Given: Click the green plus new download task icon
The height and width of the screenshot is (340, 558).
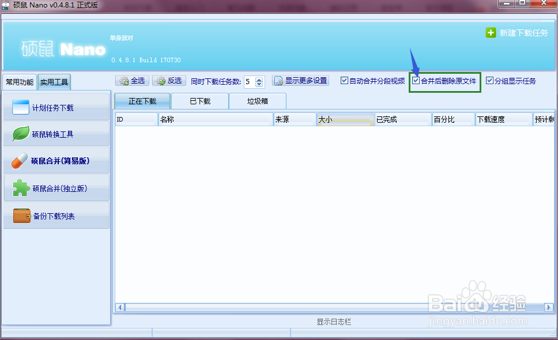Looking at the screenshot, I should (491, 33).
